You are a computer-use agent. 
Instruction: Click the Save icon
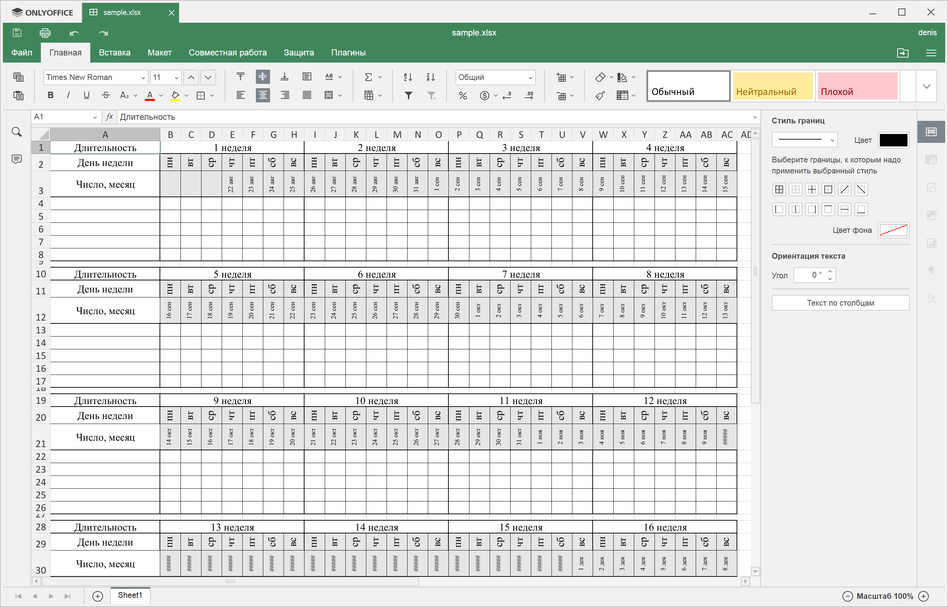pyautogui.click(x=17, y=33)
